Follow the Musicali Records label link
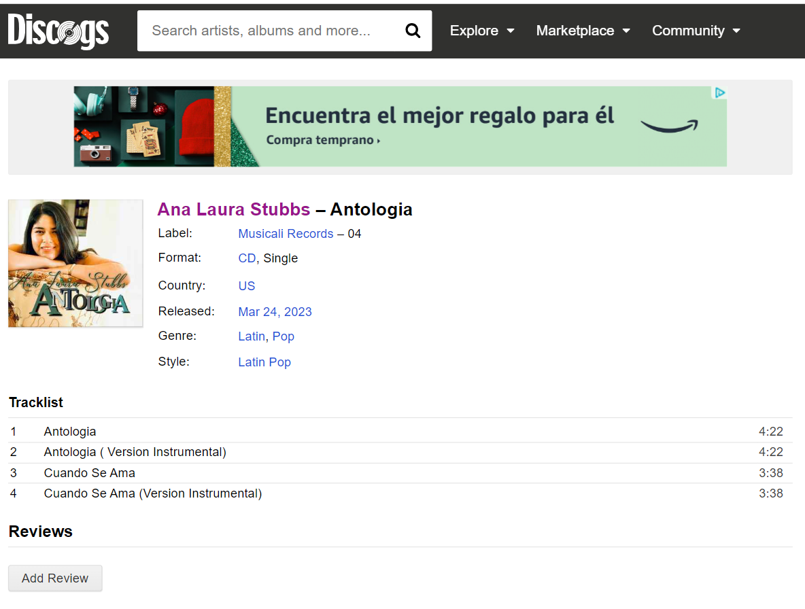The height and width of the screenshot is (609, 805). [286, 234]
